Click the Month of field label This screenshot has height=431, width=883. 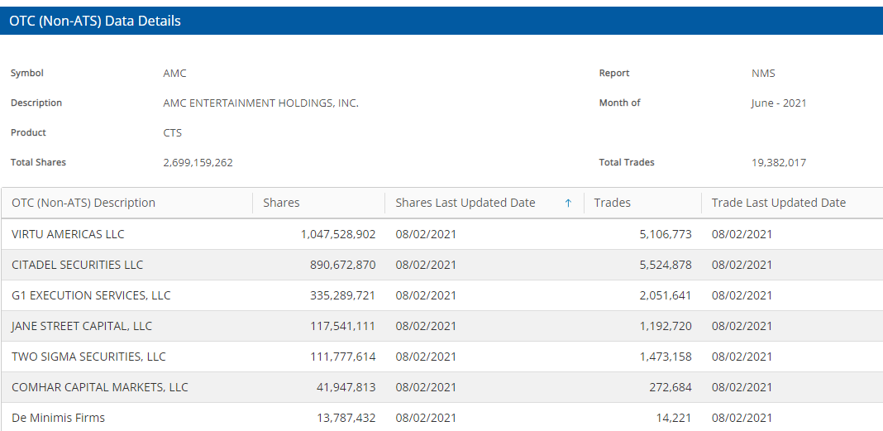(619, 103)
